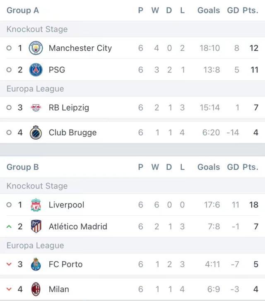Click the red down arrow beside FC Porto
Viewport: 265px width, 301px height.
(x=9, y=264)
